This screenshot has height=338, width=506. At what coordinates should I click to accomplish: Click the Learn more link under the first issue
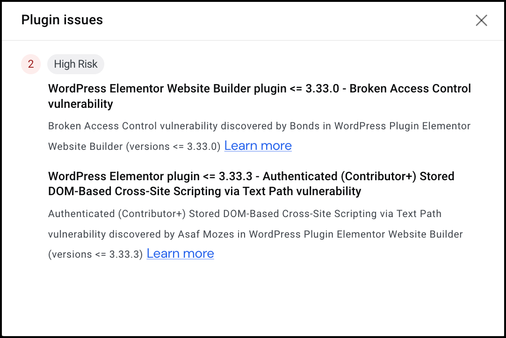[x=258, y=146]
